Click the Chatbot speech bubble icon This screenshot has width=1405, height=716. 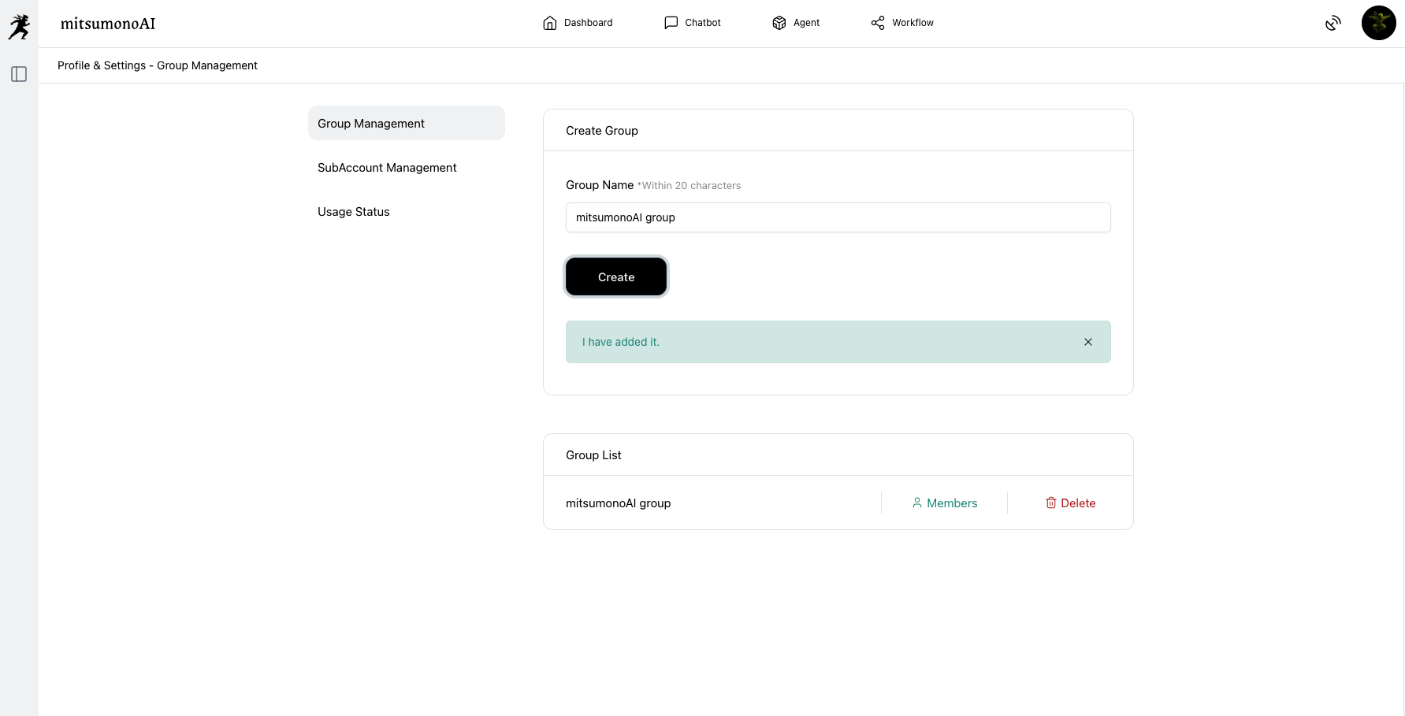(x=671, y=23)
